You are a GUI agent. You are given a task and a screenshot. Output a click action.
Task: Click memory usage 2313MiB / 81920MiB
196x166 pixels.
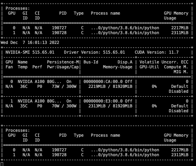[110, 106]
